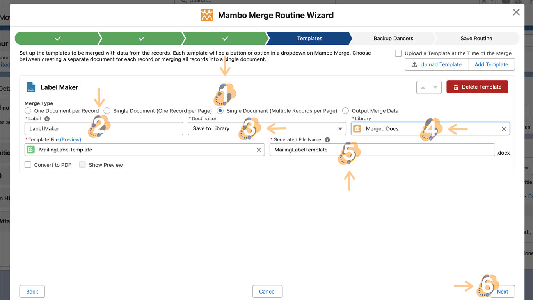Image resolution: width=533 pixels, height=301 pixels.
Task: Choose the Output Merge Data option
Action: click(345, 111)
